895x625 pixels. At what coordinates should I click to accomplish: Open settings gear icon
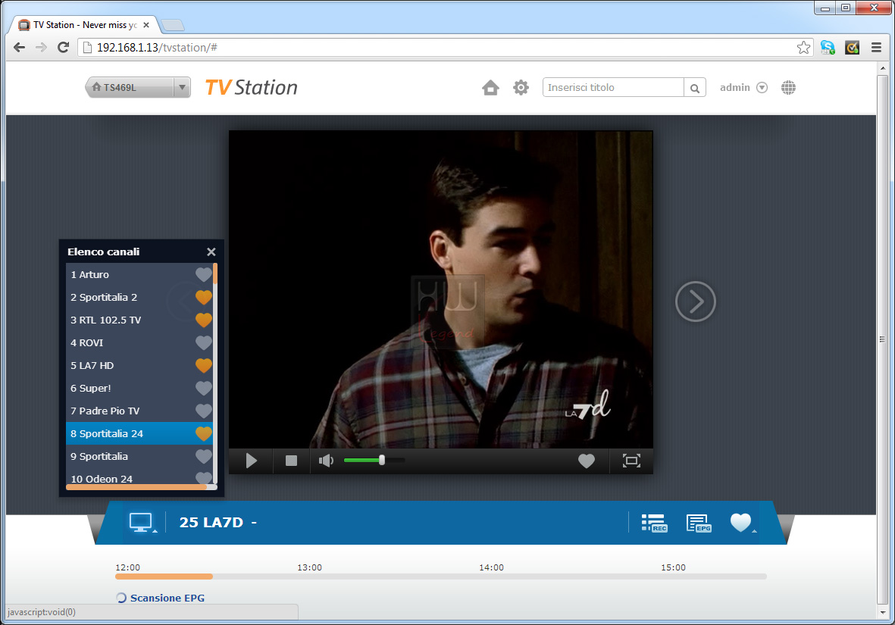[x=521, y=87]
